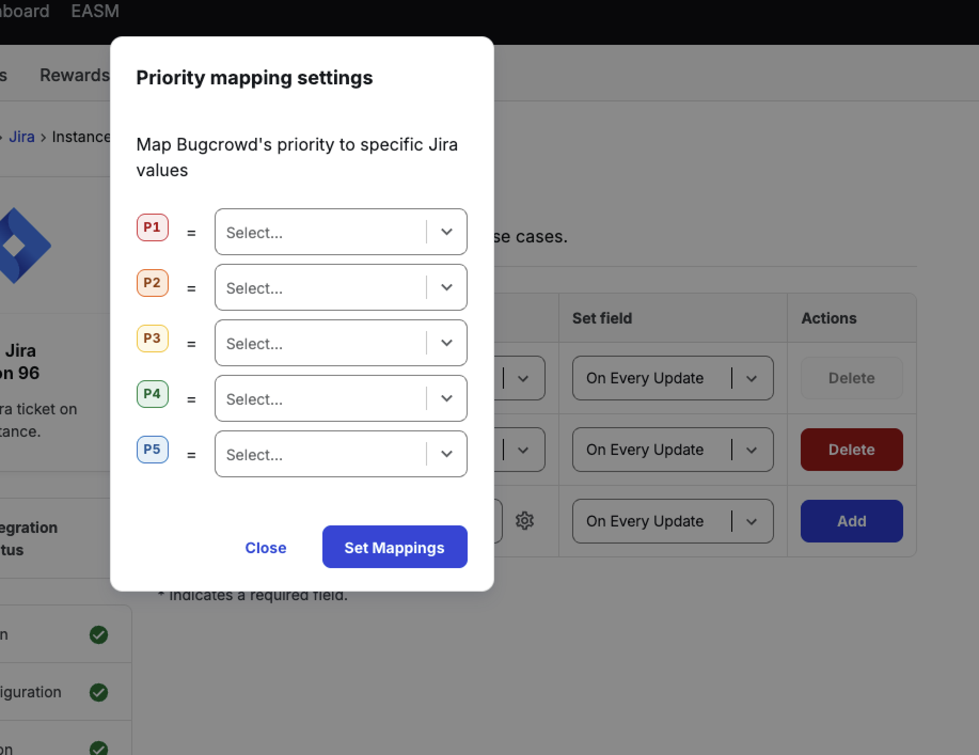Click the red Delete button
The image size is (979, 755).
(851, 450)
